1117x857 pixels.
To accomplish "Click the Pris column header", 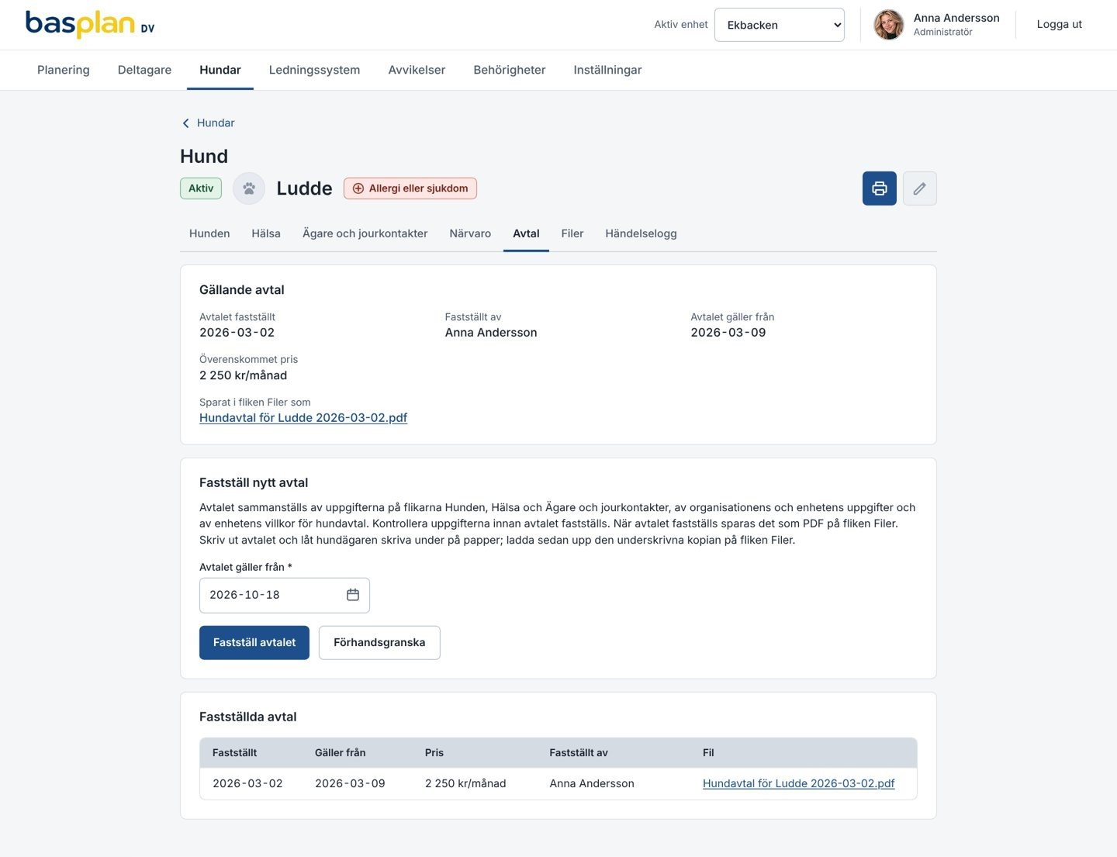I will pos(434,753).
